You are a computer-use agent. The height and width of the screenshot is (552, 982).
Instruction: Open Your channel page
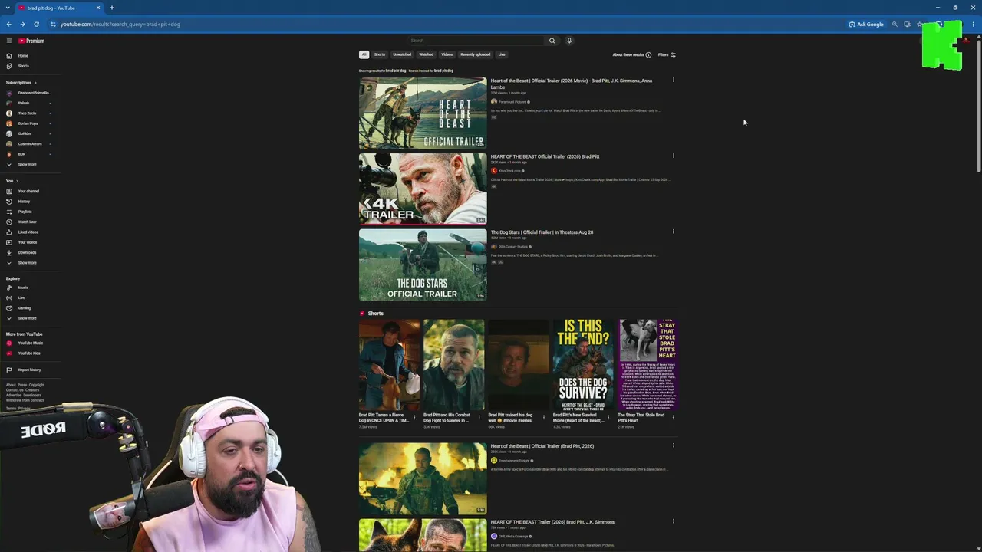click(x=29, y=191)
